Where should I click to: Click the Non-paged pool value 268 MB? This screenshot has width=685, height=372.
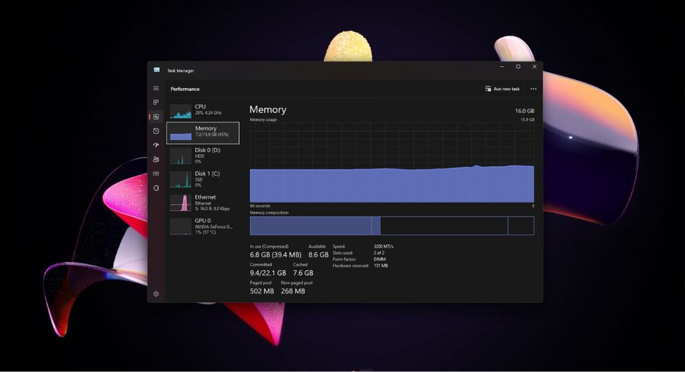pos(292,291)
